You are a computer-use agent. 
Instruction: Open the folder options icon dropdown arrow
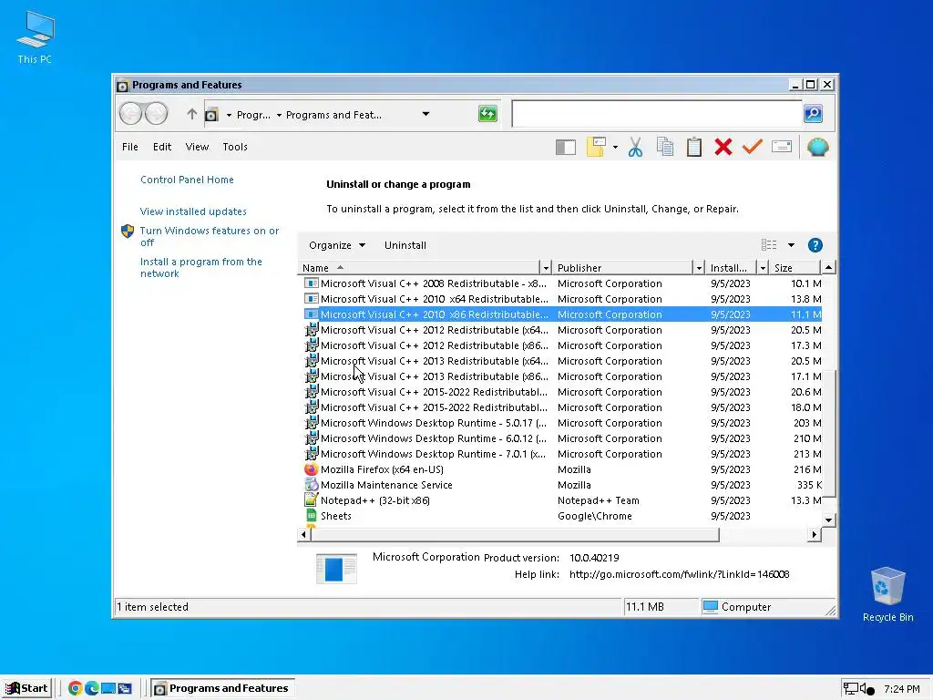click(x=615, y=147)
